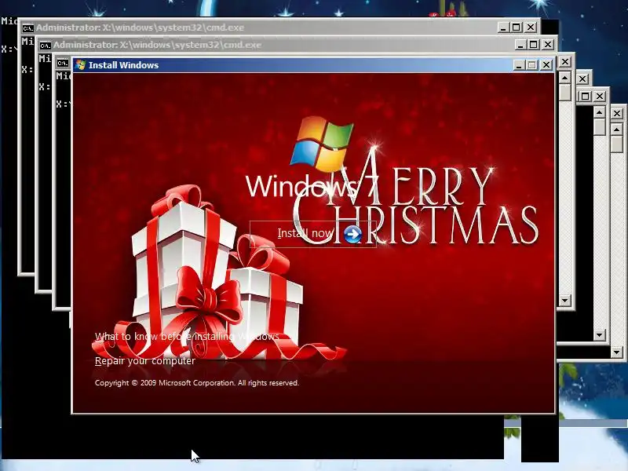
Task: Click the copyright 2009 Microsoft Corporation text
Action: 197,383
